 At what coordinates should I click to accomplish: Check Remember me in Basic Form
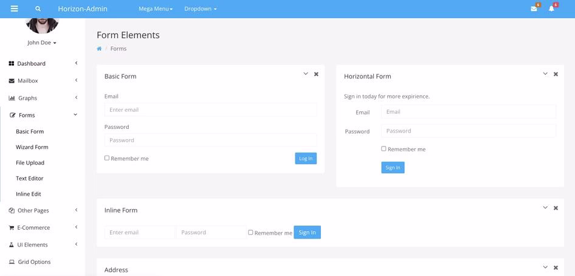click(107, 158)
